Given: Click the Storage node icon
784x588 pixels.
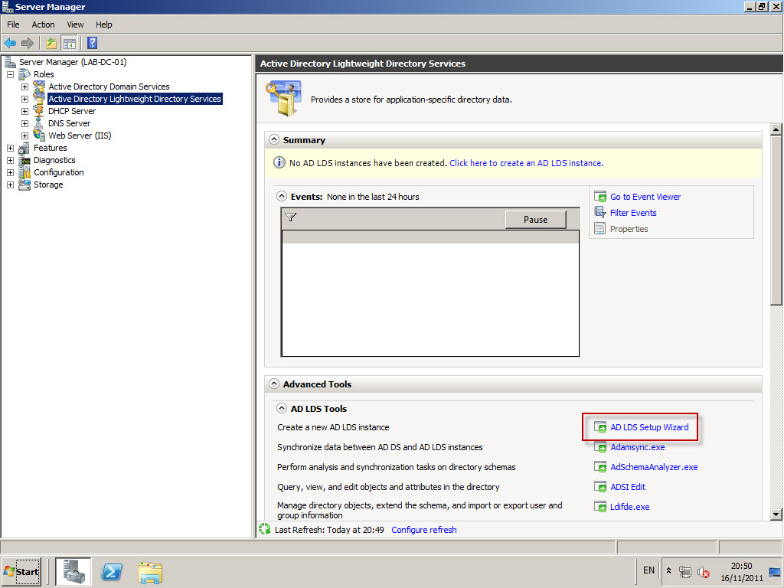Looking at the screenshot, I should 24,185.
